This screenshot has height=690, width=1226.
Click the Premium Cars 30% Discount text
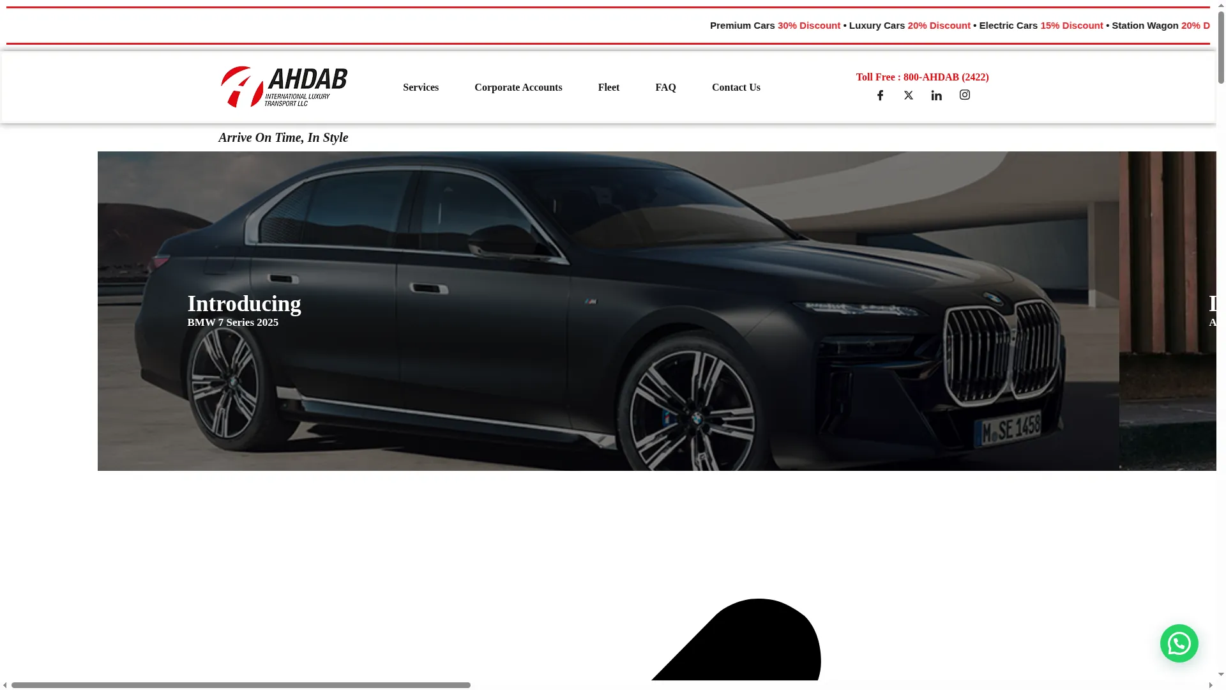point(775,26)
